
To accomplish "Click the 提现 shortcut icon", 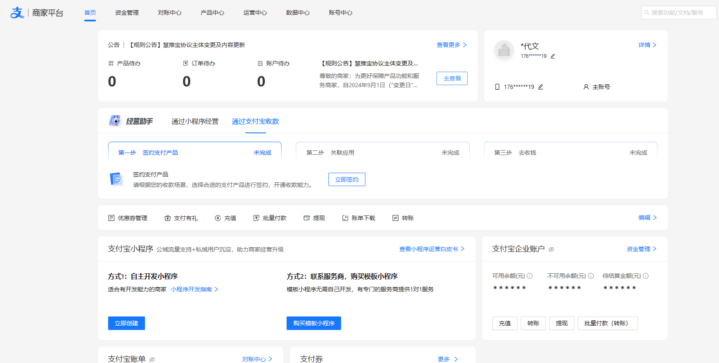I will pos(307,218).
